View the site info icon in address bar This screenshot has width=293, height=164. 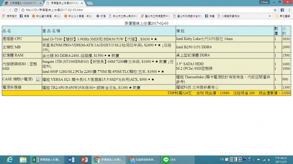(23, 10)
